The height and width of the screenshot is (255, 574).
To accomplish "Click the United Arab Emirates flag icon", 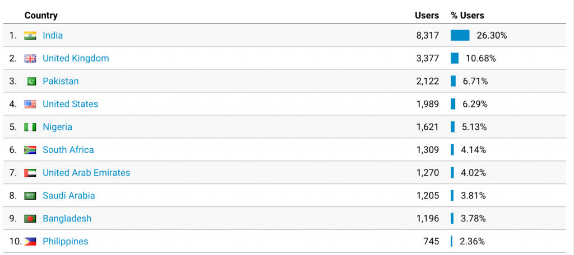I will pos(30,173).
